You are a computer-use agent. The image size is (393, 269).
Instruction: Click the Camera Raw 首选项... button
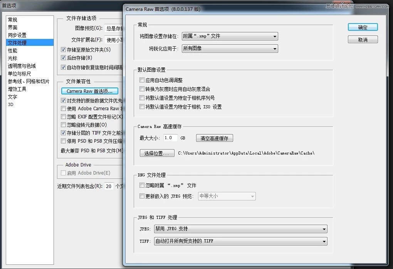click(89, 91)
